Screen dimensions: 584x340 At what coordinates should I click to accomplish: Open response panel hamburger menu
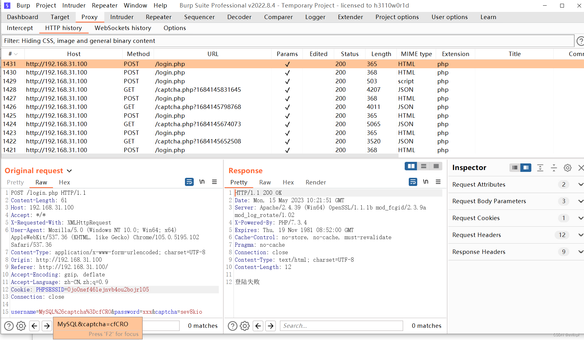tap(438, 182)
